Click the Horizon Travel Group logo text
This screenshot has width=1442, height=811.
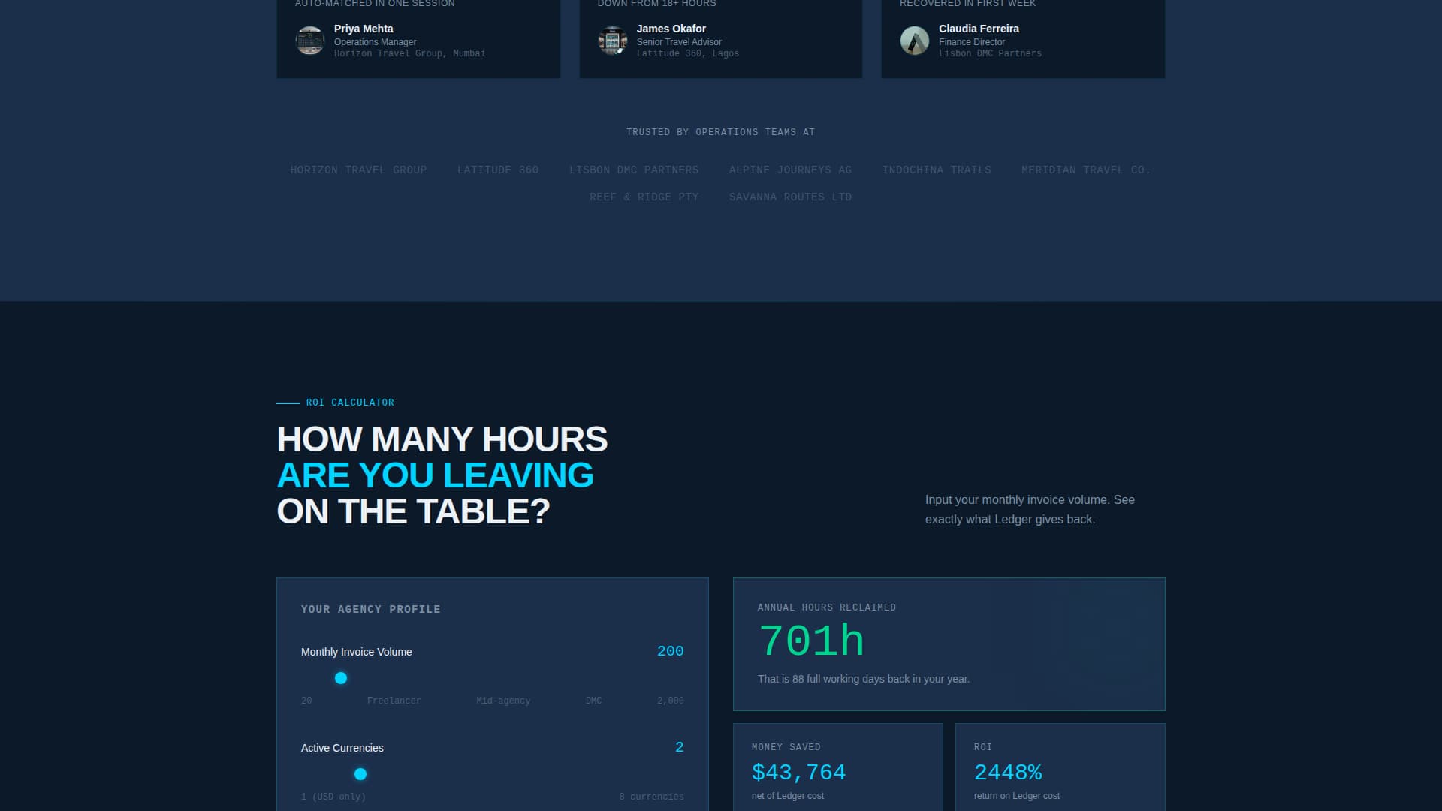(x=359, y=170)
